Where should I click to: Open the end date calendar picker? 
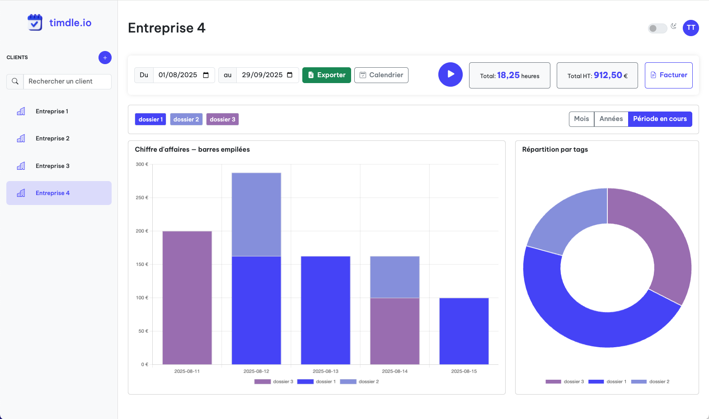click(290, 75)
